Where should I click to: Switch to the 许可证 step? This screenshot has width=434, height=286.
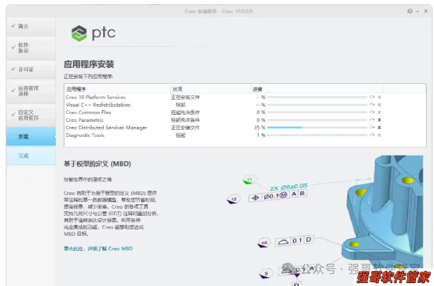point(31,70)
